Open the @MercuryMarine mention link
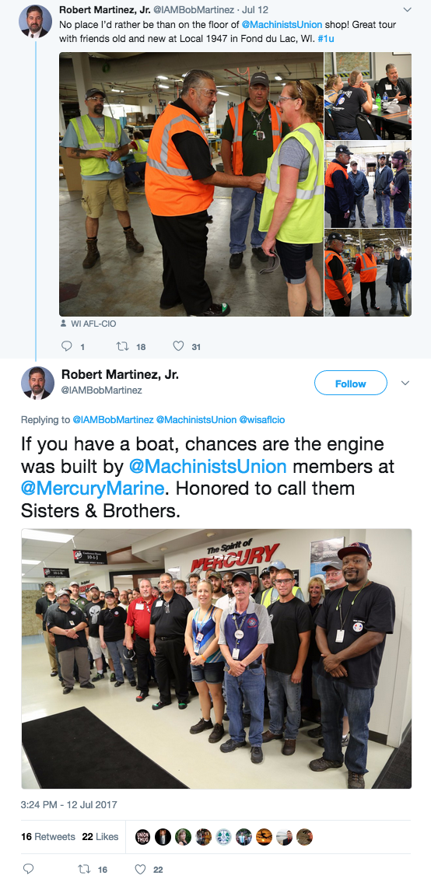431x886 pixels. (93, 487)
